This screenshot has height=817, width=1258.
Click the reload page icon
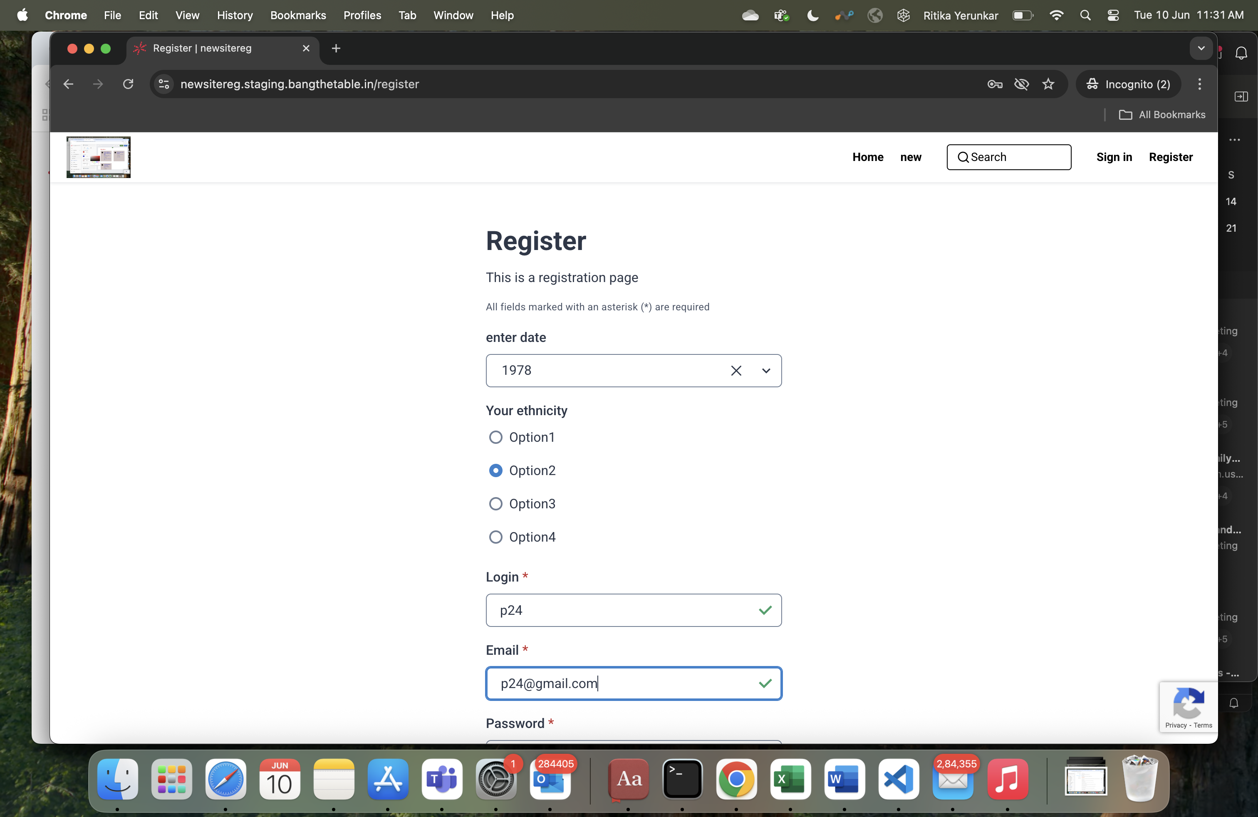coord(128,84)
